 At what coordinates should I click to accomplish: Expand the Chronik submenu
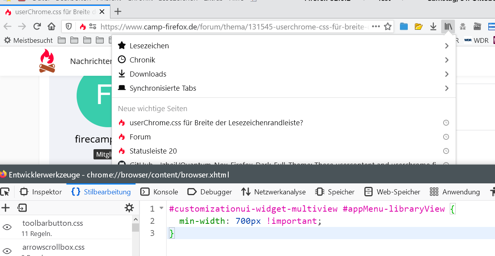point(447,60)
